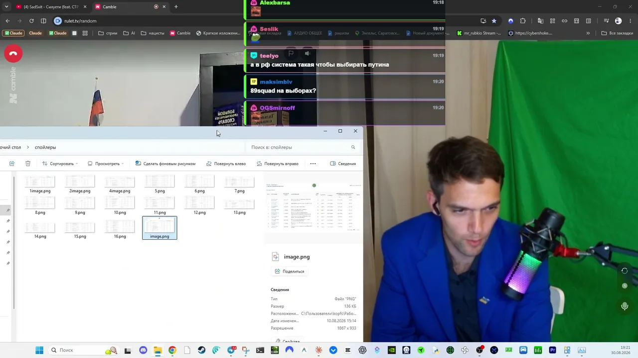This screenshot has height=358, width=638.
Task: Open the media controls icon in Chrome
Action: pos(607,21)
